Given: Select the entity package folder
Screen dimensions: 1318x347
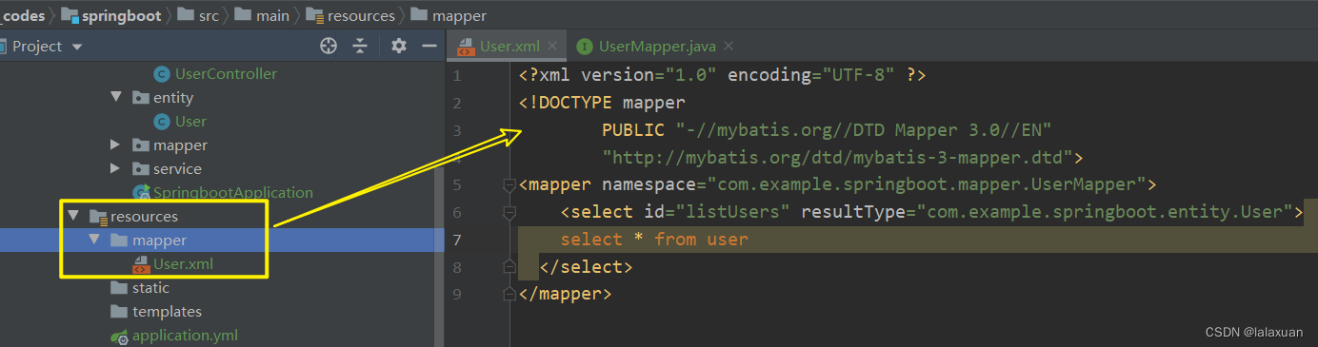Looking at the screenshot, I should point(172,97).
